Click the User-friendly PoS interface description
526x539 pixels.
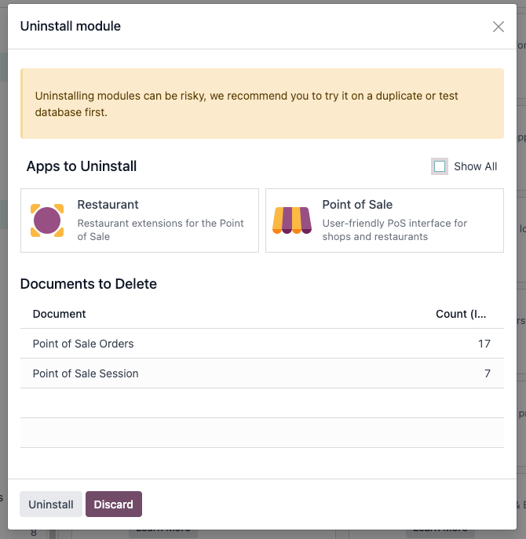(394, 230)
